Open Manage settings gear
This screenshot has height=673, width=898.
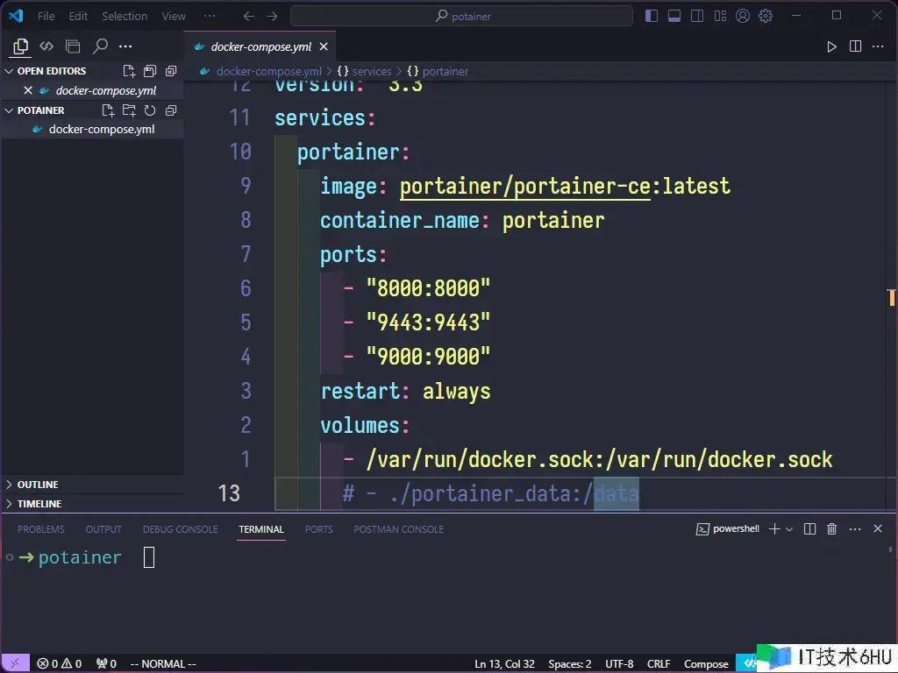coord(766,16)
